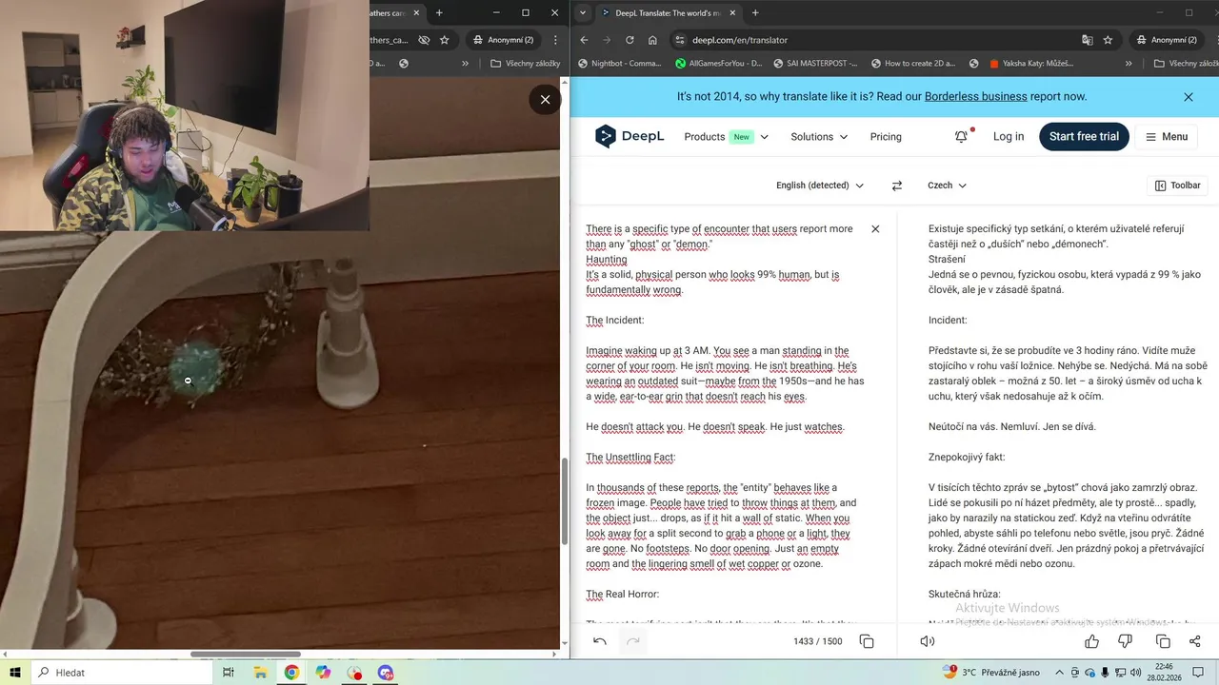
Task: Click the DeepL logo
Action: click(629, 137)
